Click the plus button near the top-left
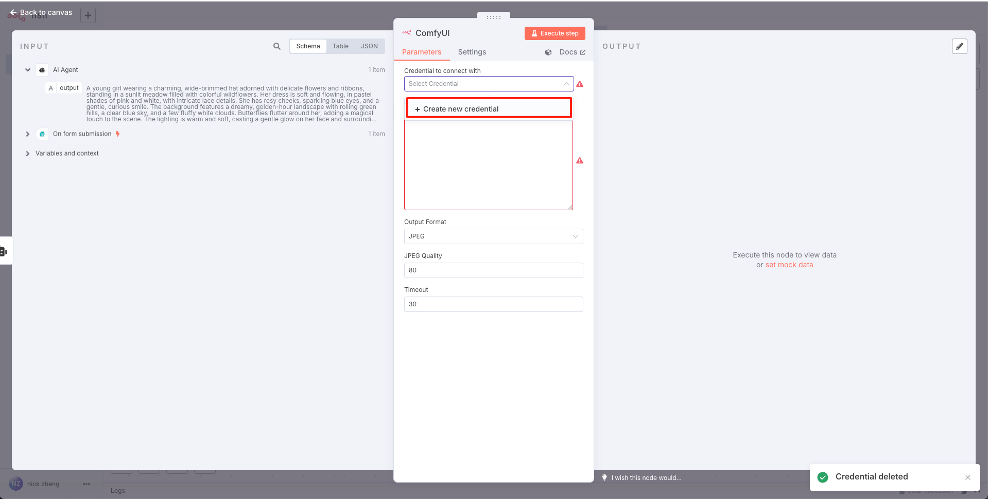This screenshot has width=988, height=499. [x=88, y=15]
